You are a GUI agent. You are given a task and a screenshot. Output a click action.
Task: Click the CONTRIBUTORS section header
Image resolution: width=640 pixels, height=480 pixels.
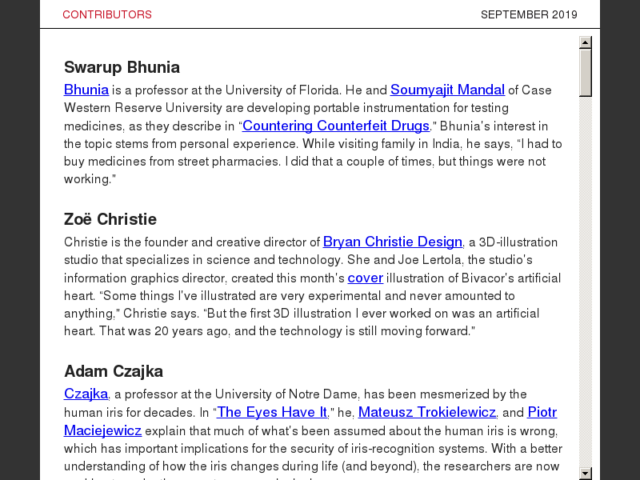point(107,14)
